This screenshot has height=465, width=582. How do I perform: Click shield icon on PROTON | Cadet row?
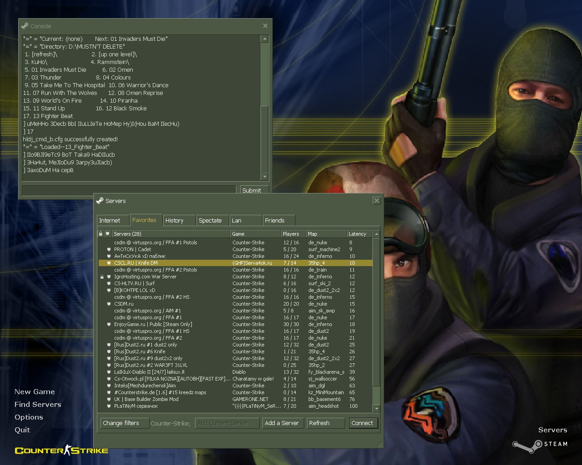tap(109, 249)
